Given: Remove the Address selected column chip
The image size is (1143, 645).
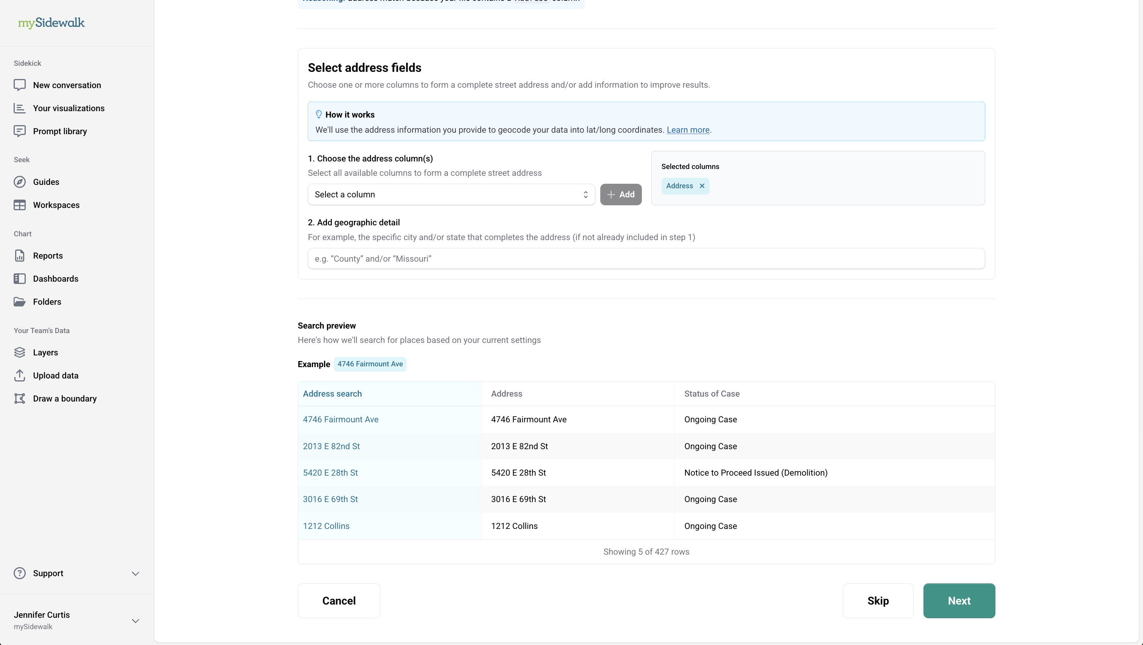Looking at the screenshot, I should pos(702,186).
